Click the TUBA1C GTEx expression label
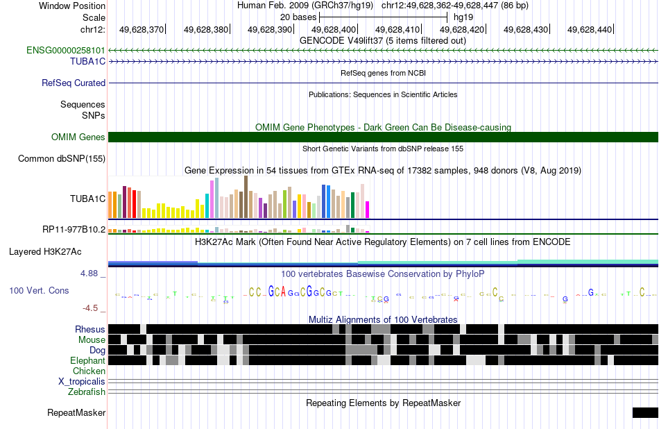Screen dimensions: 659x429 pyautogui.click(x=88, y=199)
